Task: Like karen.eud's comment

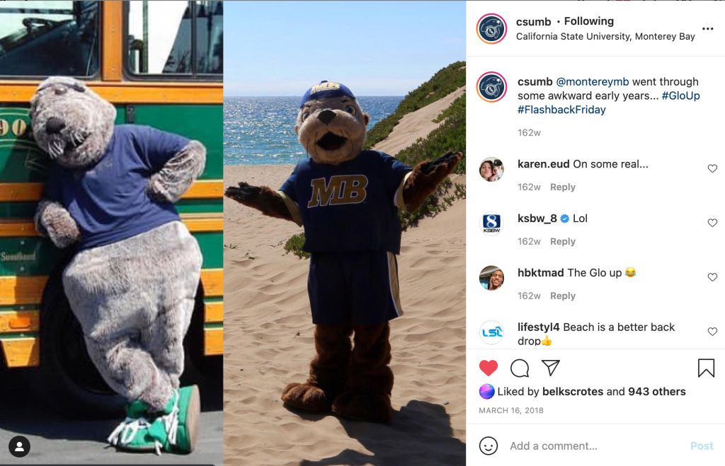Action: 712,169
